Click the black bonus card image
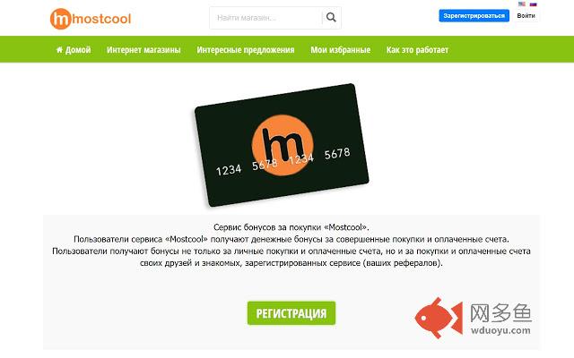 [282, 145]
